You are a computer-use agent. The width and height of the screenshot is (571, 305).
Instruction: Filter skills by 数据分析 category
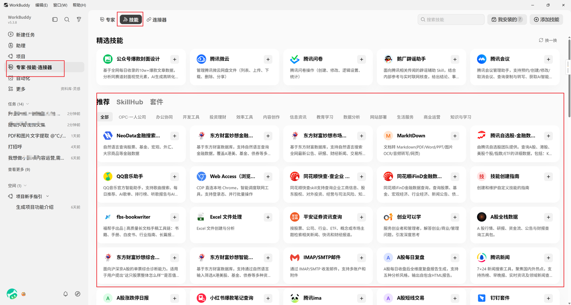pyautogui.click(x=352, y=117)
